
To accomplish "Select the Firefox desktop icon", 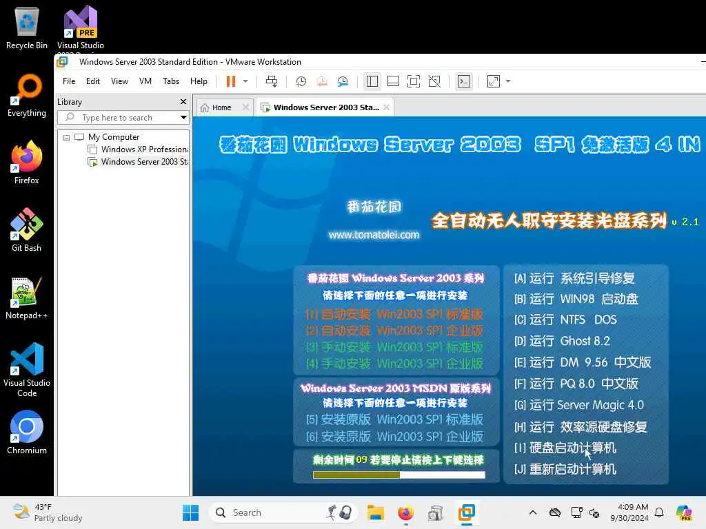I will point(27,163).
